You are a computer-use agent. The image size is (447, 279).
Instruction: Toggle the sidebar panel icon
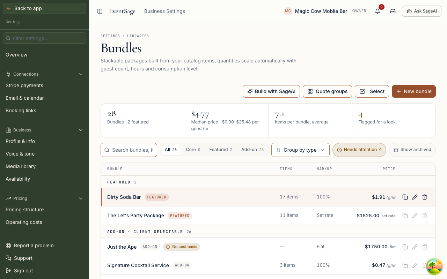coord(100,11)
